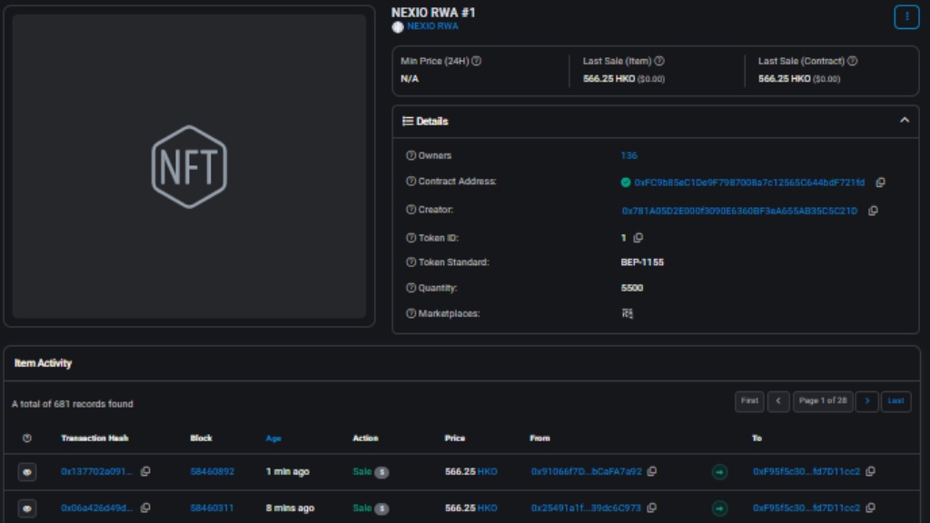Copy the creator address
Screen dimensions: 930x523
(x=873, y=211)
